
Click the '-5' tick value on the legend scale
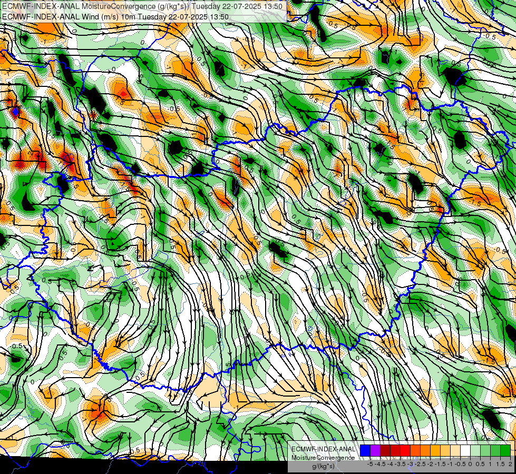370,464
